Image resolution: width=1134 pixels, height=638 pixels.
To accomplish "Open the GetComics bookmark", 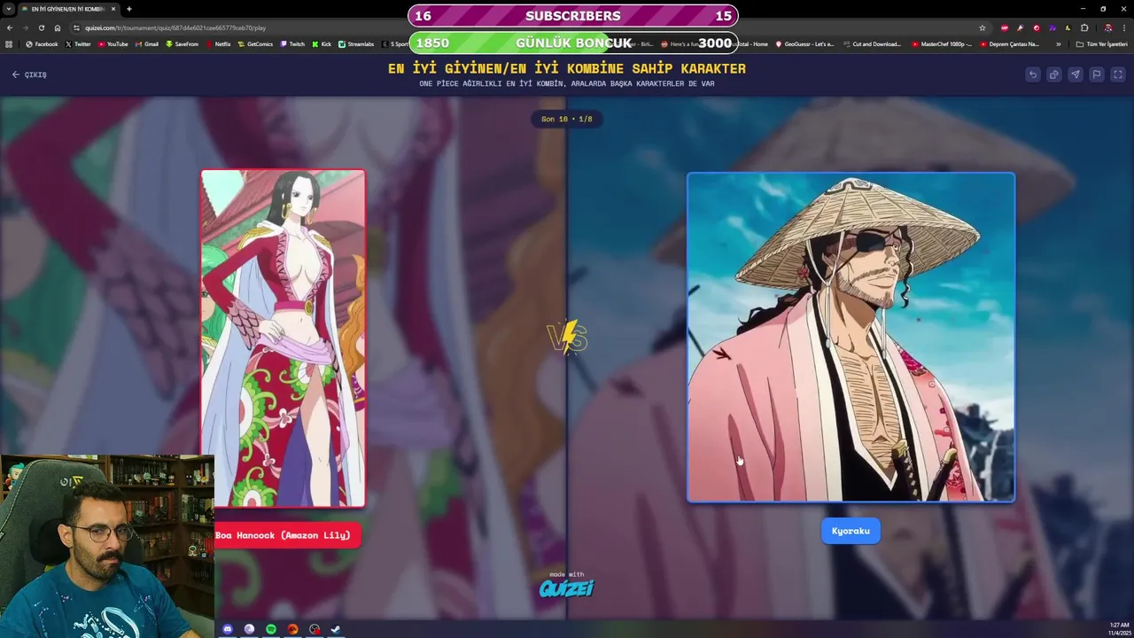I will tap(256, 43).
